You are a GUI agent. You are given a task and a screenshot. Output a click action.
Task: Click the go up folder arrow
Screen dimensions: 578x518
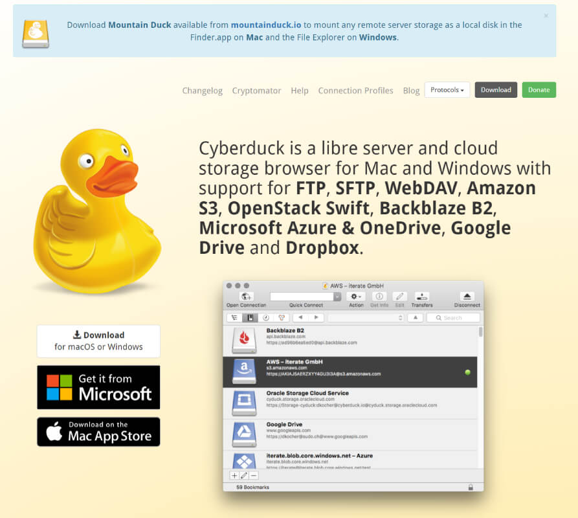click(x=416, y=317)
